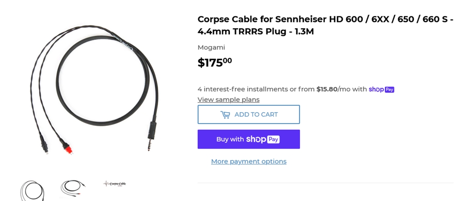Click the Shop Pay logo in installments text
Image resolution: width=468 pixels, height=201 pixels.
(x=381, y=89)
